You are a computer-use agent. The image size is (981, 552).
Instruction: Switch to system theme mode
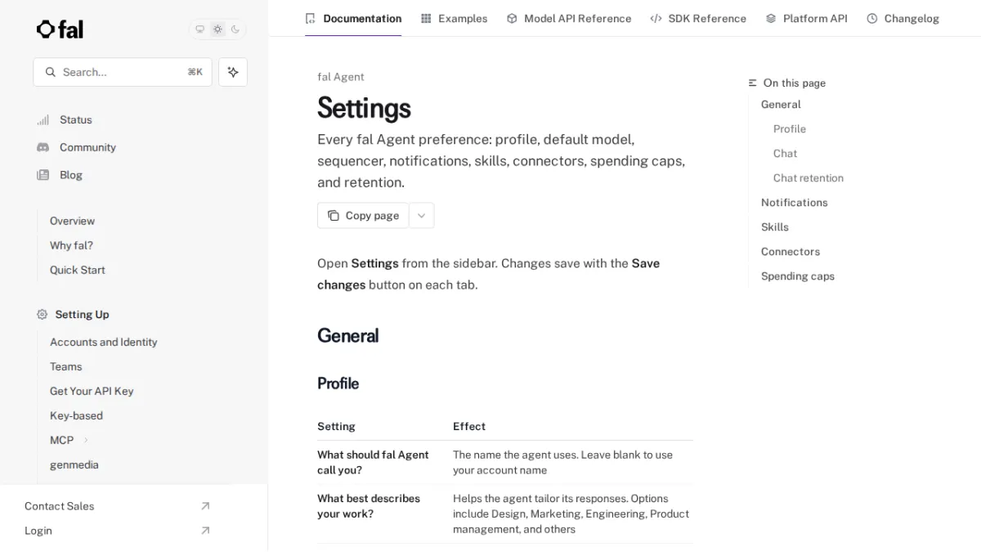199,29
